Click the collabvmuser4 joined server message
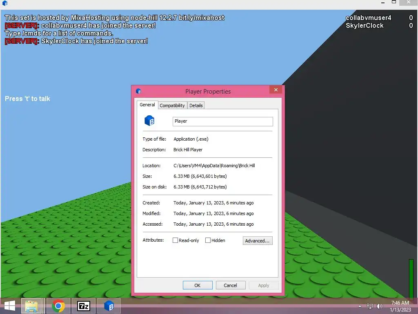This screenshot has width=418, height=314. click(x=80, y=25)
